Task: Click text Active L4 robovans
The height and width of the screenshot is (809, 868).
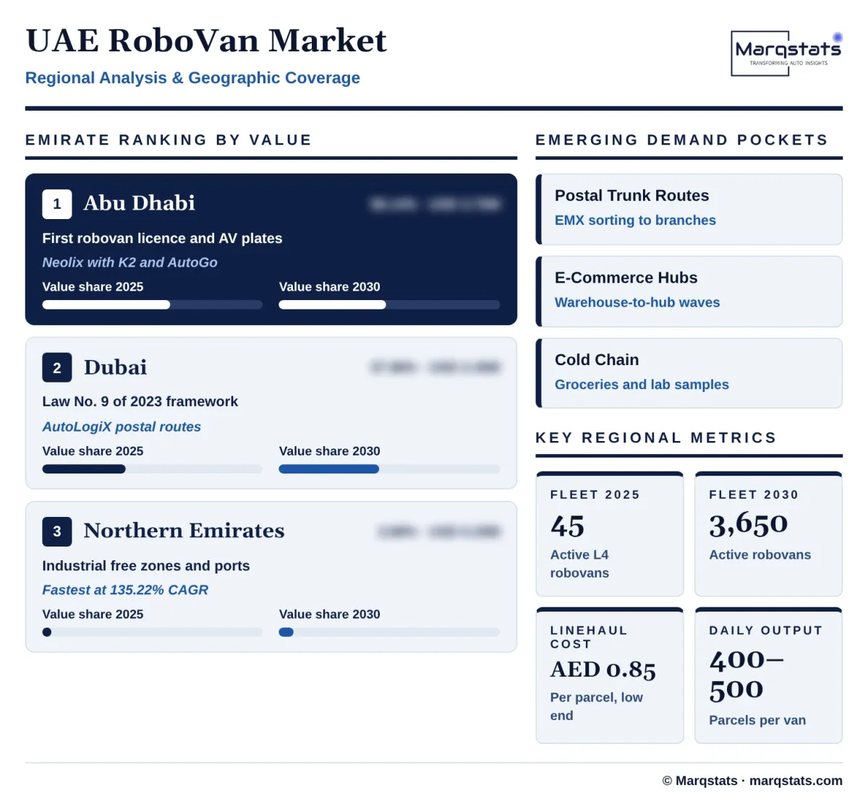Action: point(579,564)
